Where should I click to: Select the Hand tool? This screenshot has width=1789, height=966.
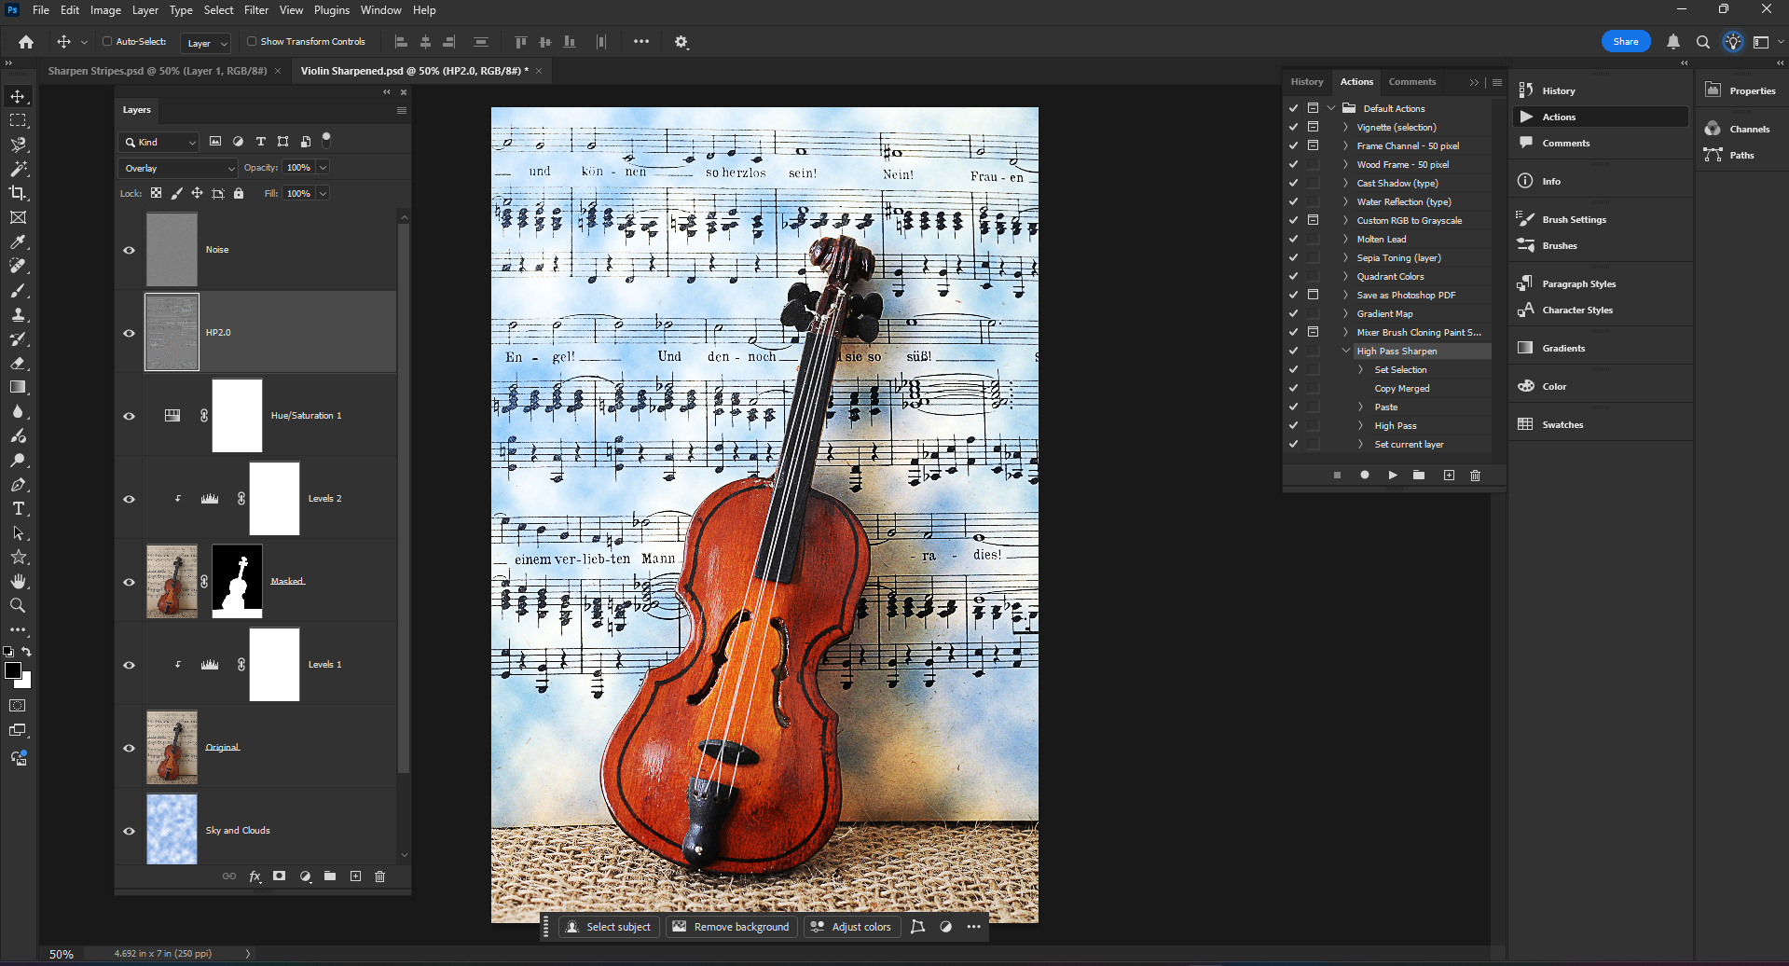[x=18, y=582]
